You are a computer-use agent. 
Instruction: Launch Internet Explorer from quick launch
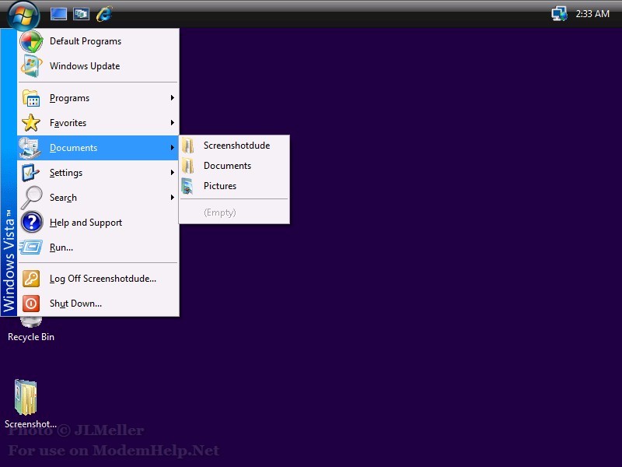click(104, 14)
